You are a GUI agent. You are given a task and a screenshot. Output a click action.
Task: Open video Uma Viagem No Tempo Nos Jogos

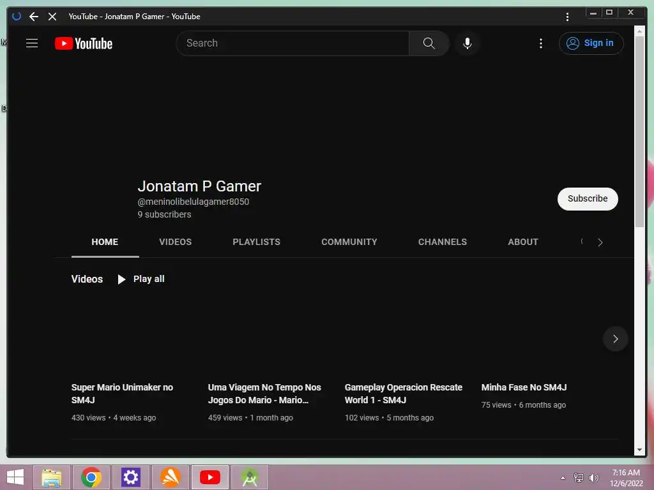click(x=264, y=393)
